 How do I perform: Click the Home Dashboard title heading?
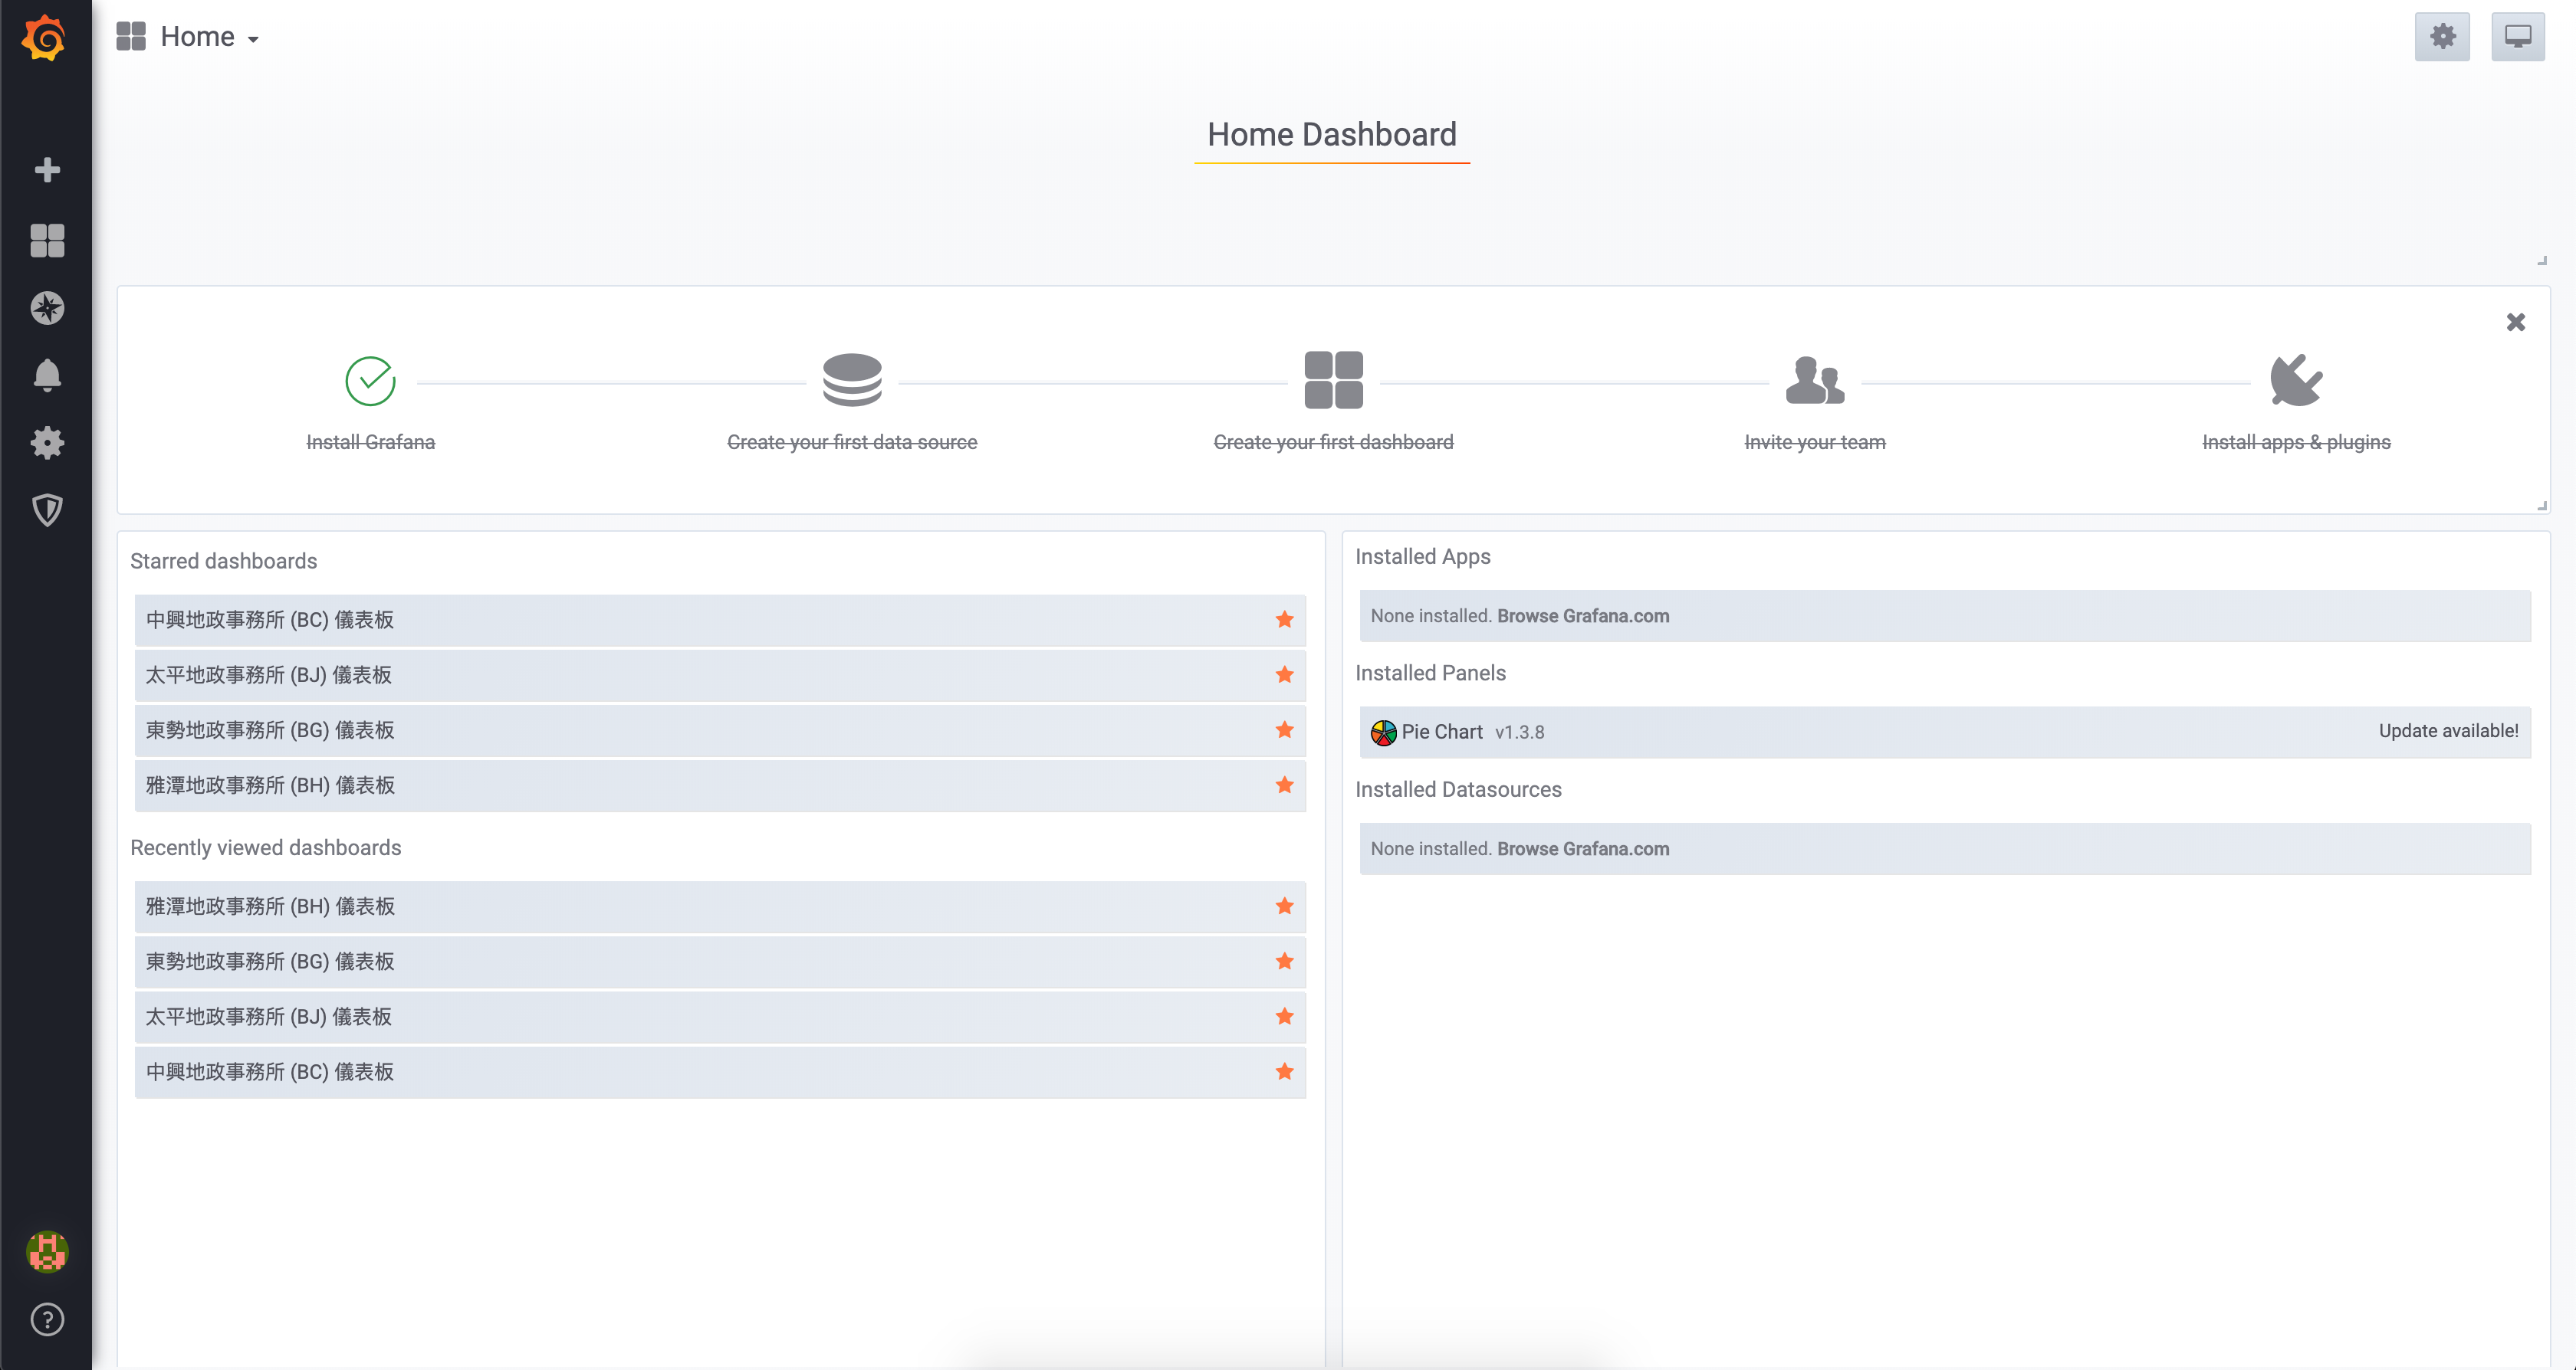click(x=1332, y=134)
